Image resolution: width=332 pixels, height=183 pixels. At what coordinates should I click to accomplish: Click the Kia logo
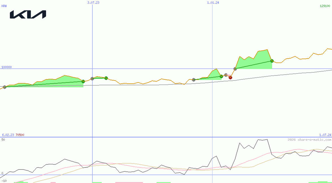tap(28, 15)
